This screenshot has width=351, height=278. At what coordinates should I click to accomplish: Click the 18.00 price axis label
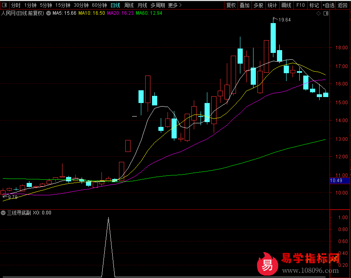coord(341,47)
